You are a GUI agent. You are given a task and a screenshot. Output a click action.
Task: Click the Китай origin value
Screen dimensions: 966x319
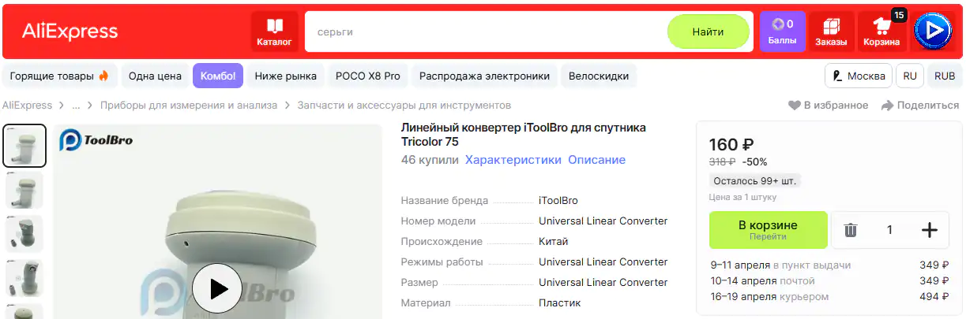click(x=553, y=241)
